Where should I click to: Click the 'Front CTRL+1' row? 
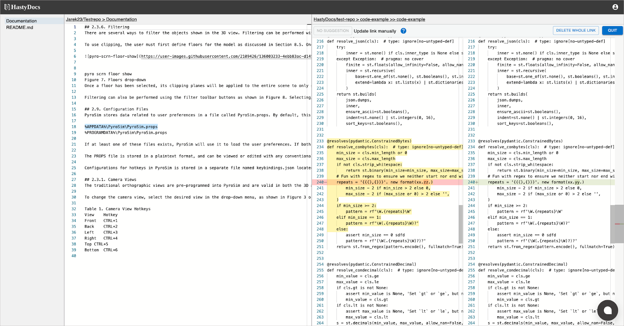tap(101, 221)
